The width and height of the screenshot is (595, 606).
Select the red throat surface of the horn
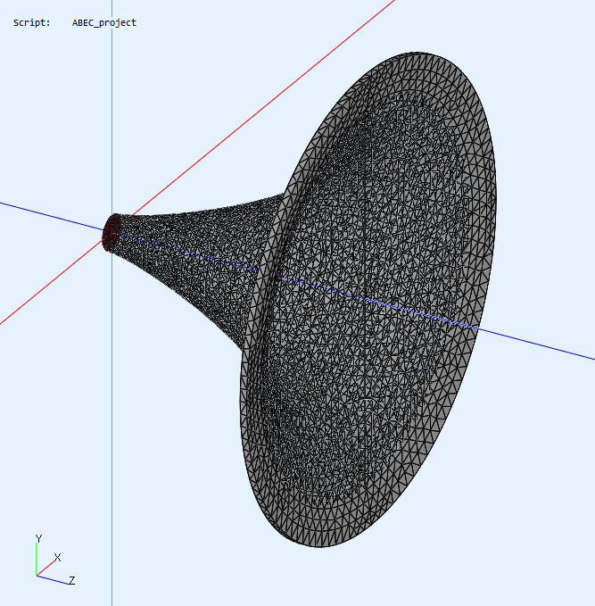tap(112, 233)
